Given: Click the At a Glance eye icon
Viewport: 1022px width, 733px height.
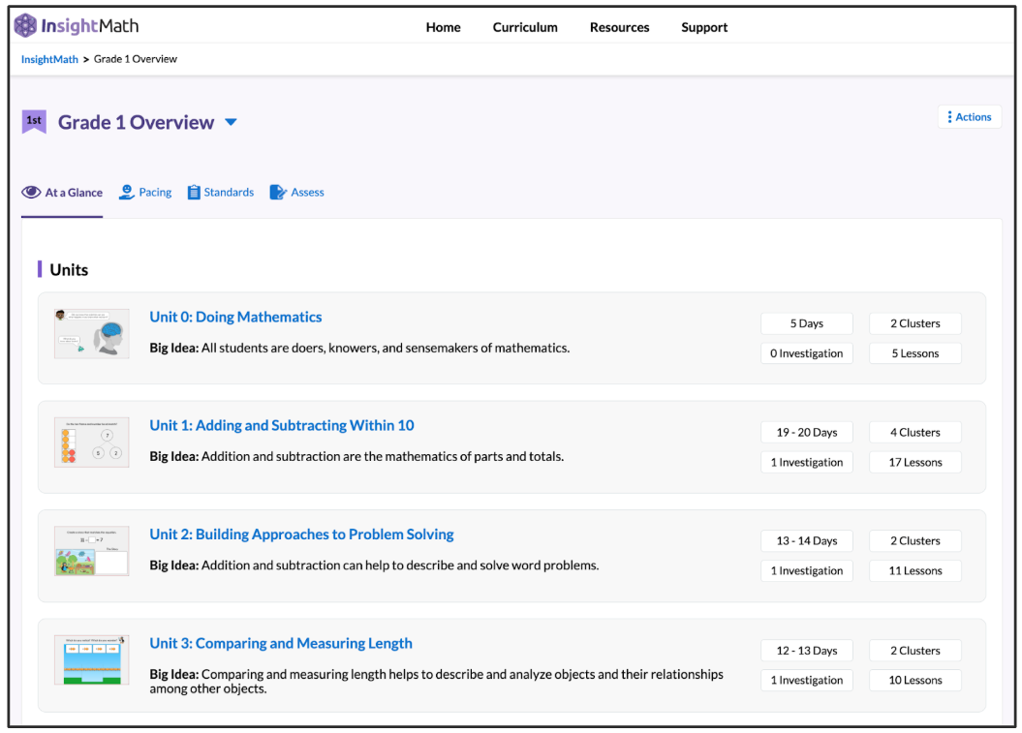Looking at the screenshot, I should (31, 193).
